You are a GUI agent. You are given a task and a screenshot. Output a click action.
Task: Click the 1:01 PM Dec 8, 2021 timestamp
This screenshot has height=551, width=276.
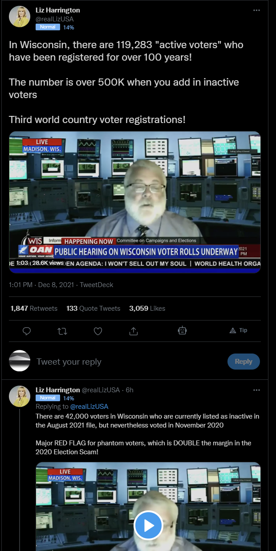pyautogui.click(x=42, y=284)
